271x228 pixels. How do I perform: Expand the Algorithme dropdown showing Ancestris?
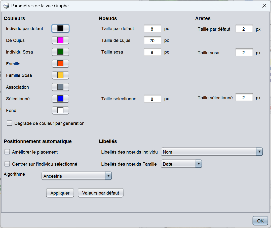(x=76, y=176)
